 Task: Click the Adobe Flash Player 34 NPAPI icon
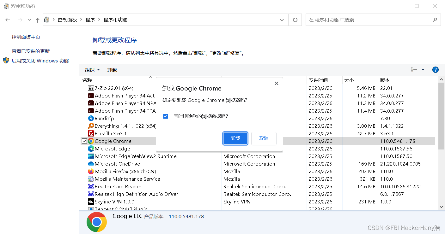91,103
